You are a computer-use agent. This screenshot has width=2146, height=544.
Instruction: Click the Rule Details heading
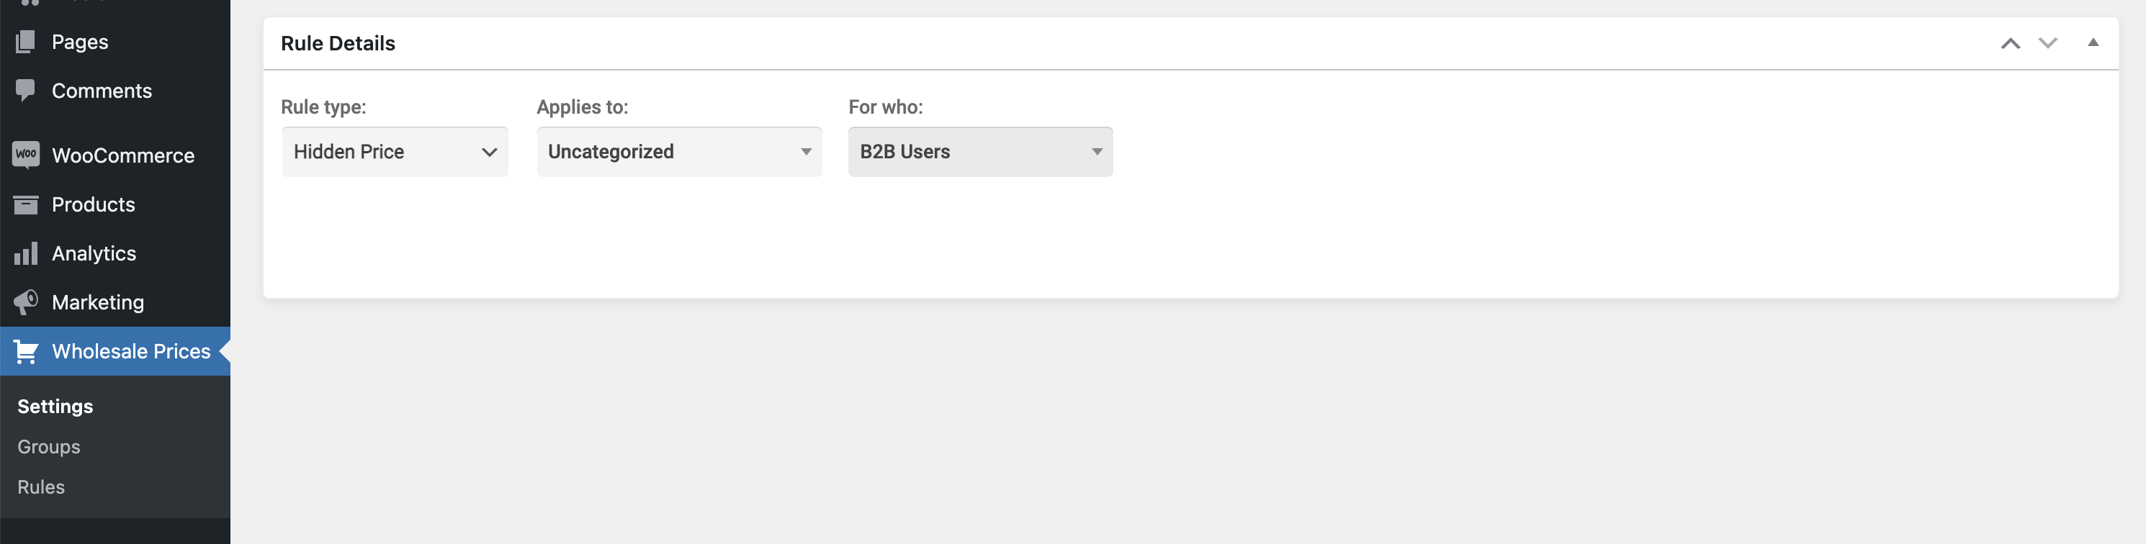click(x=338, y=43)
